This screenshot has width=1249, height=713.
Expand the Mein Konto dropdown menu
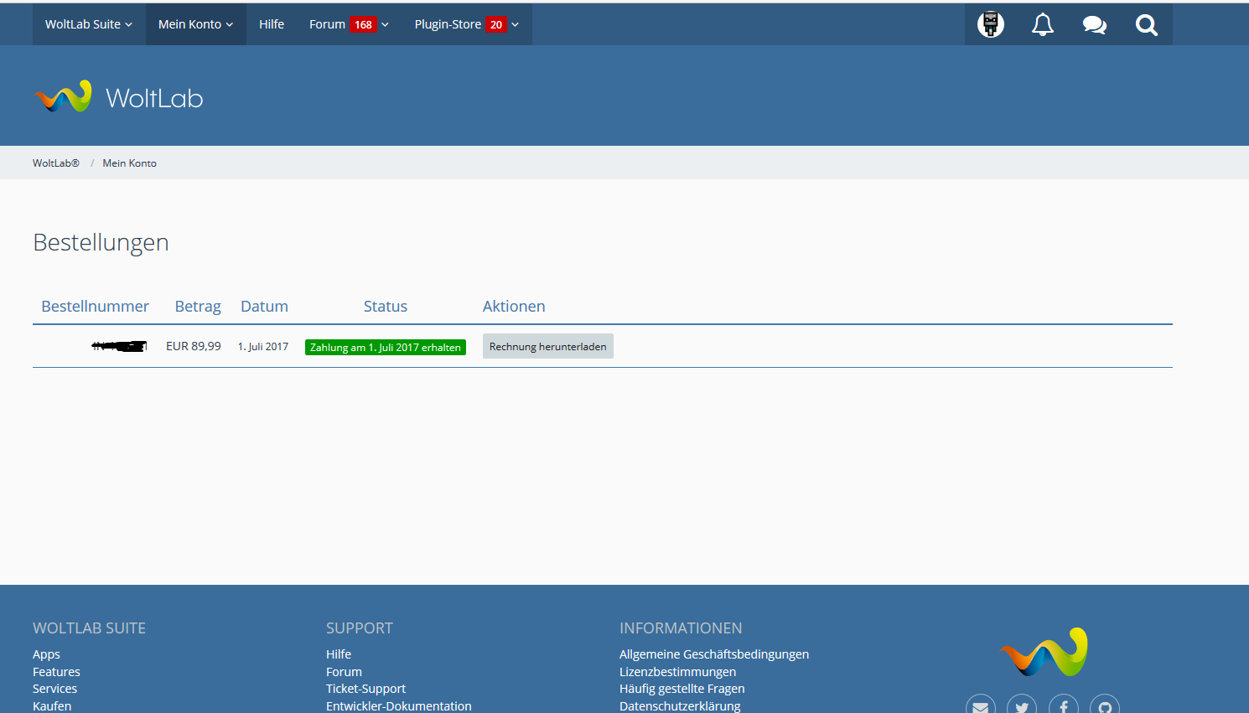195,24
